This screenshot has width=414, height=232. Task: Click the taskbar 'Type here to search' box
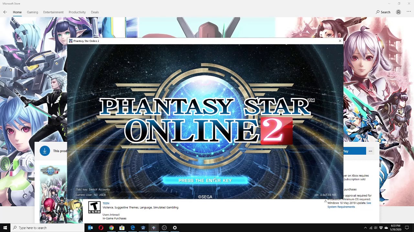[x=47, y=228]
